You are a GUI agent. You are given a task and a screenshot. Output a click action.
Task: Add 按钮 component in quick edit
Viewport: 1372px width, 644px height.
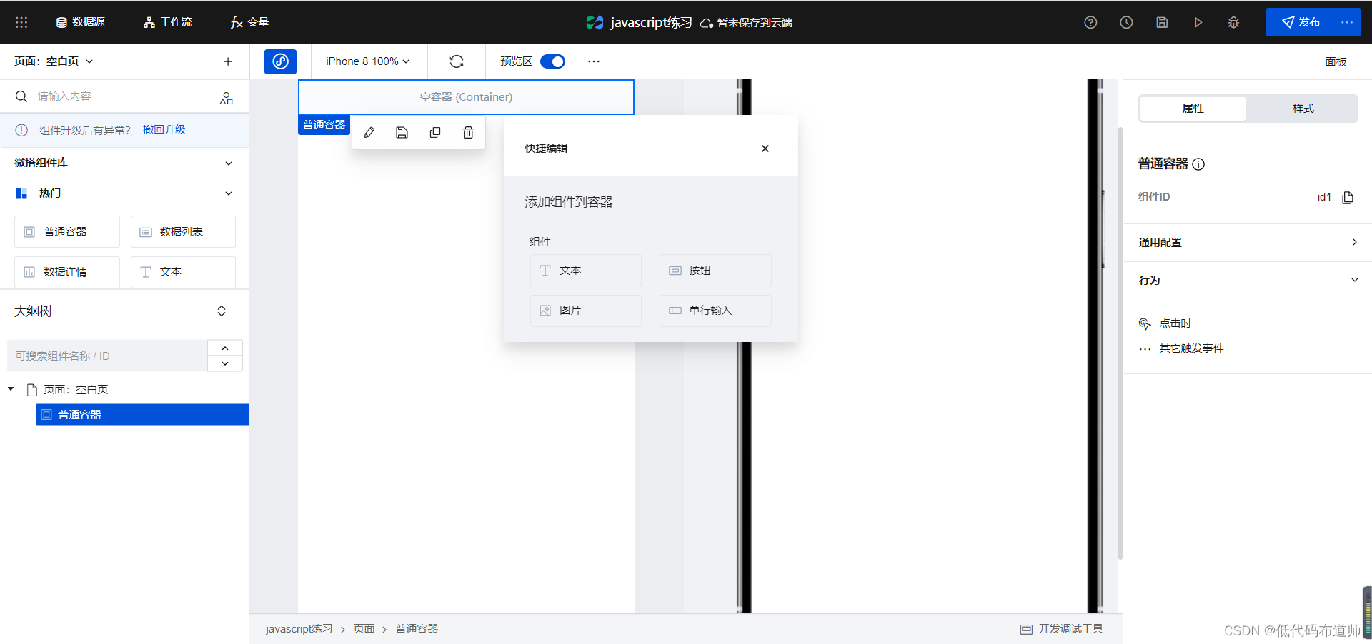[715, 271]
